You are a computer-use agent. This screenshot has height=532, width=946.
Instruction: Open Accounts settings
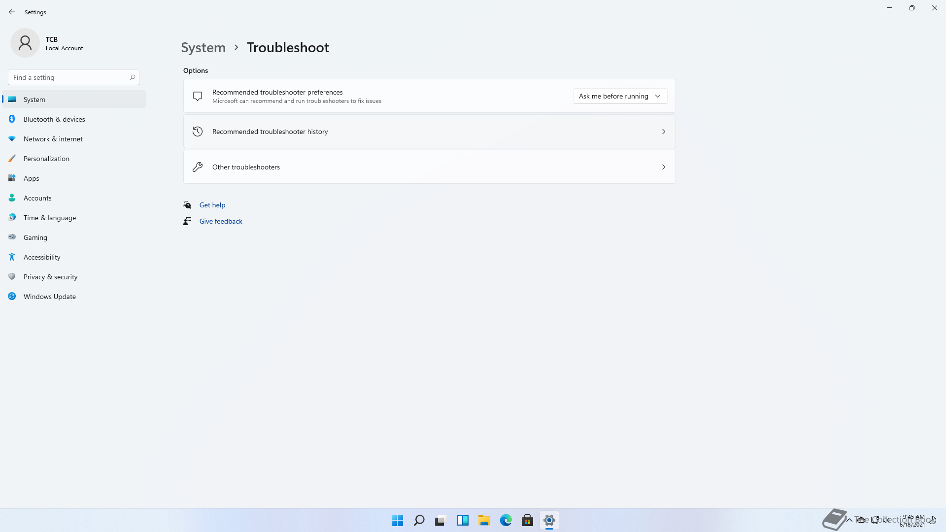[x=74, y=198]
